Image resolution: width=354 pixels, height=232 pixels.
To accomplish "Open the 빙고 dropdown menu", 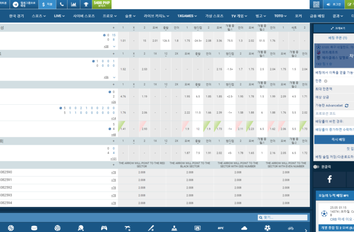I will tap(261, 16).
